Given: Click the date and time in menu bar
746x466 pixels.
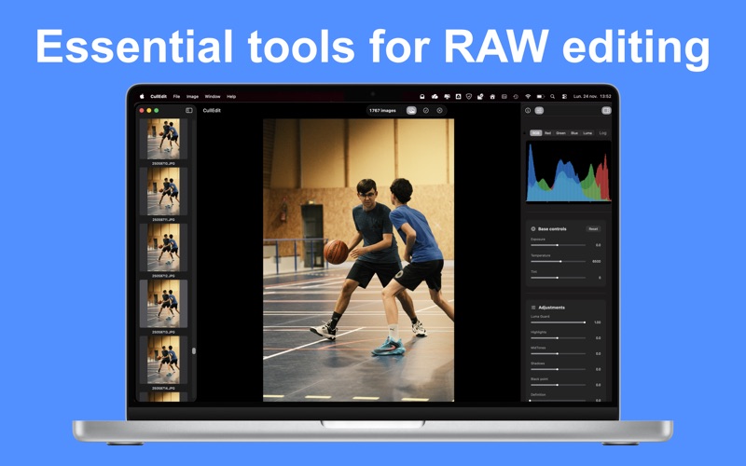Looking at the screenshot, I should click(592, 97).
